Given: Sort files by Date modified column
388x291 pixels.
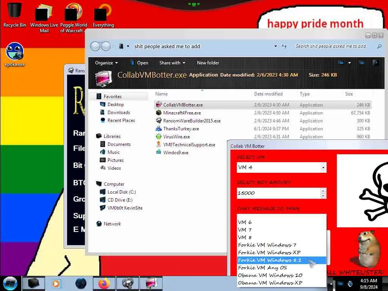Looking at the screenshot, I should 268,94.
